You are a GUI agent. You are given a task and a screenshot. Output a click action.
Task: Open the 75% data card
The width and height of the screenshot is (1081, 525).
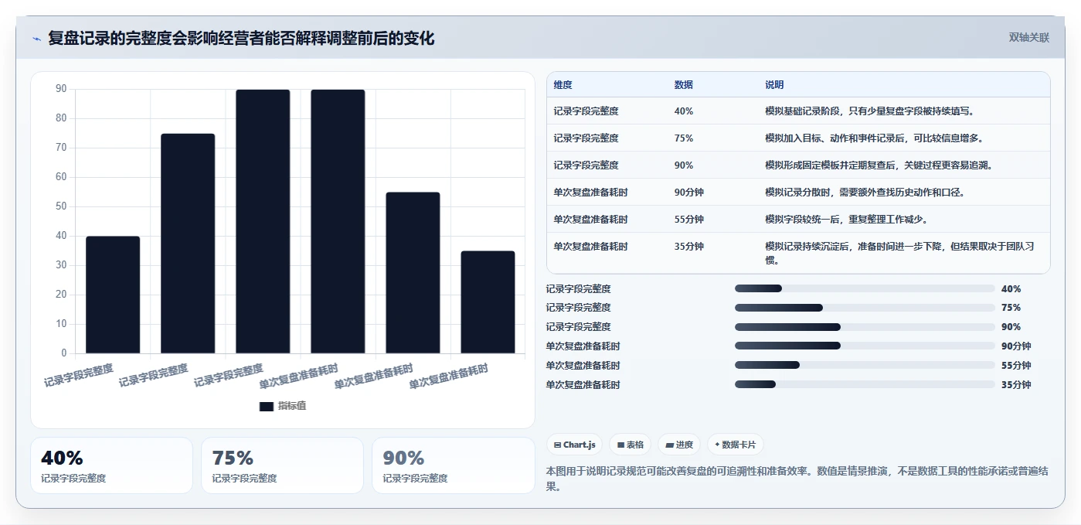point(282,465)
